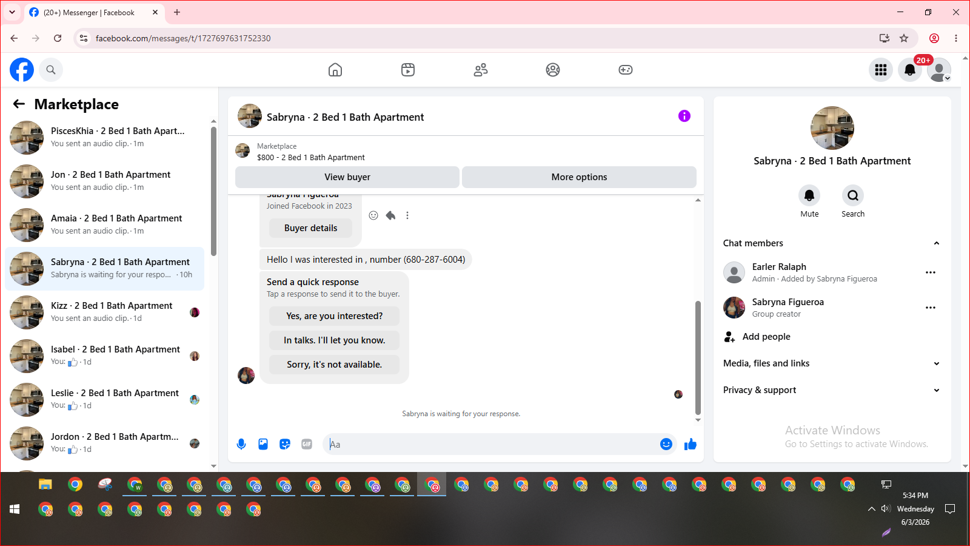Open Jon 2 Bed 1 Bath conversation

point(104,181)
